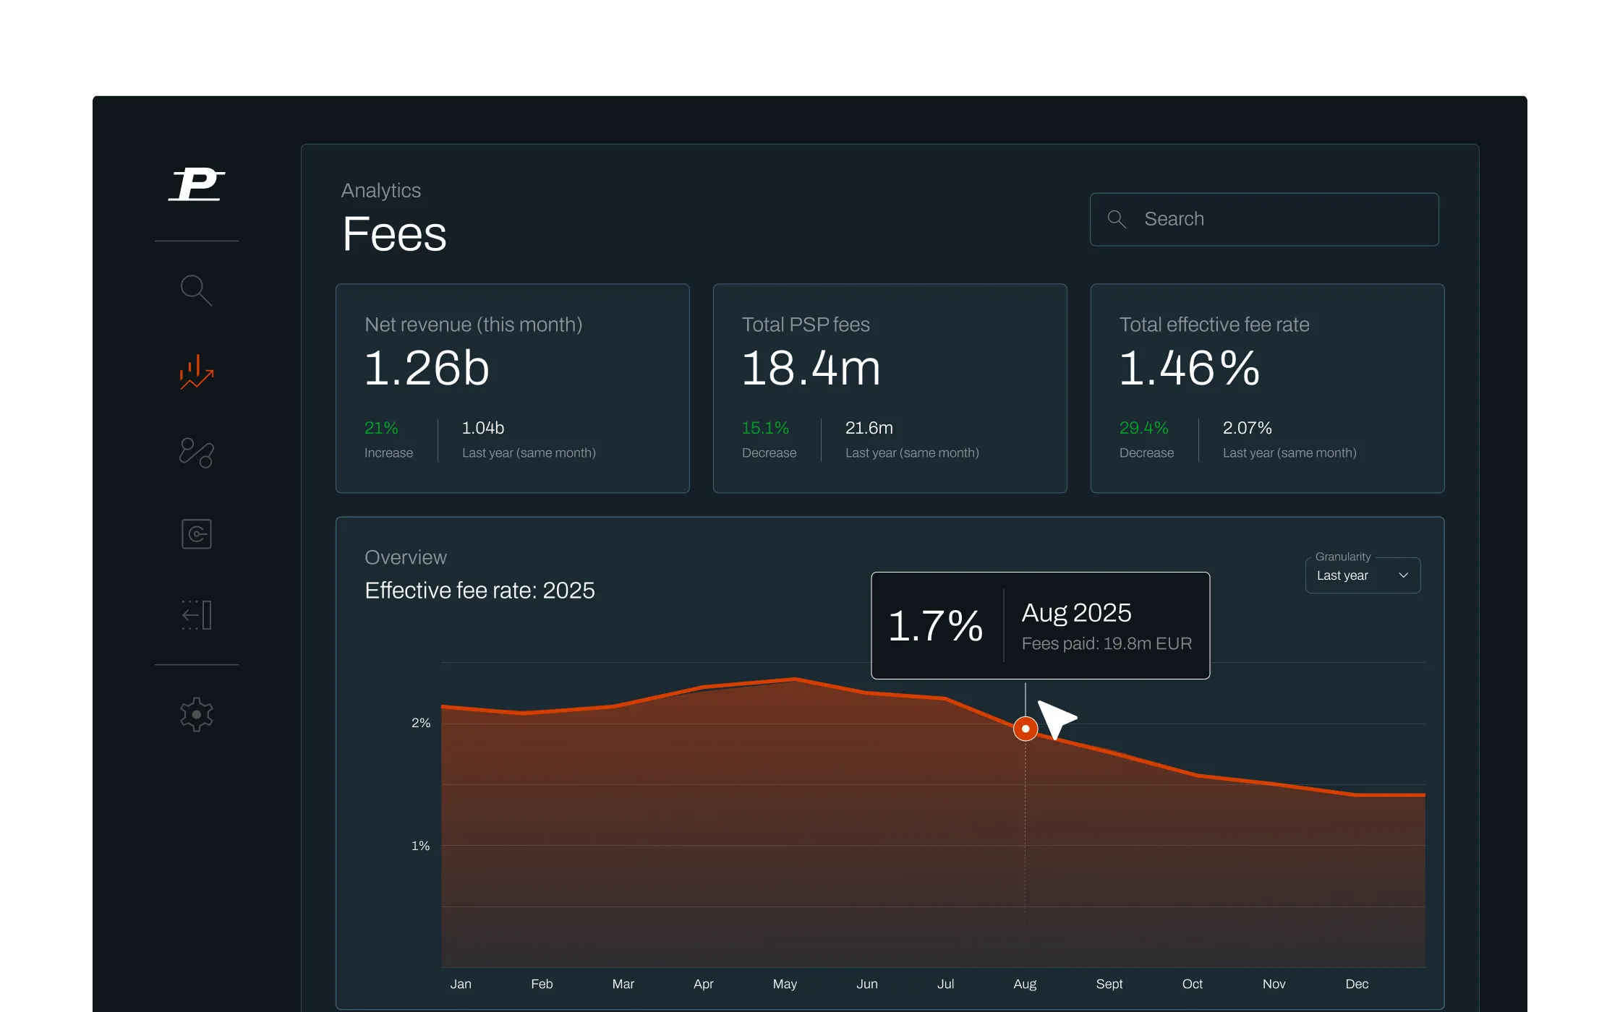The height and width of the screenshot is (1012, 1620).
Task: Click the Aug 2025 tooltip box
Action: [x=1040, y=625]
